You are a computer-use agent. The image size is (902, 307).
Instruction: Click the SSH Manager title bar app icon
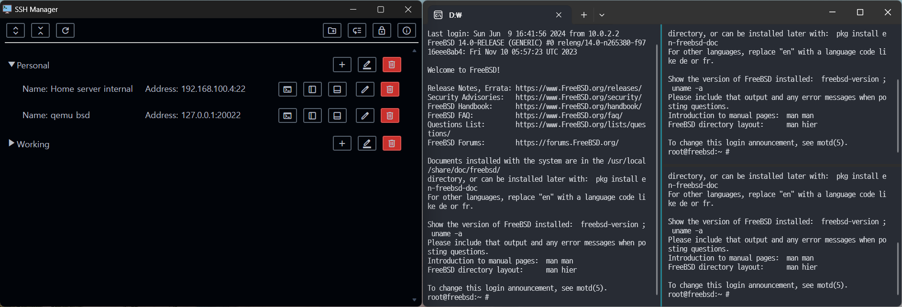pyautogui.click(x=7, y=9)
